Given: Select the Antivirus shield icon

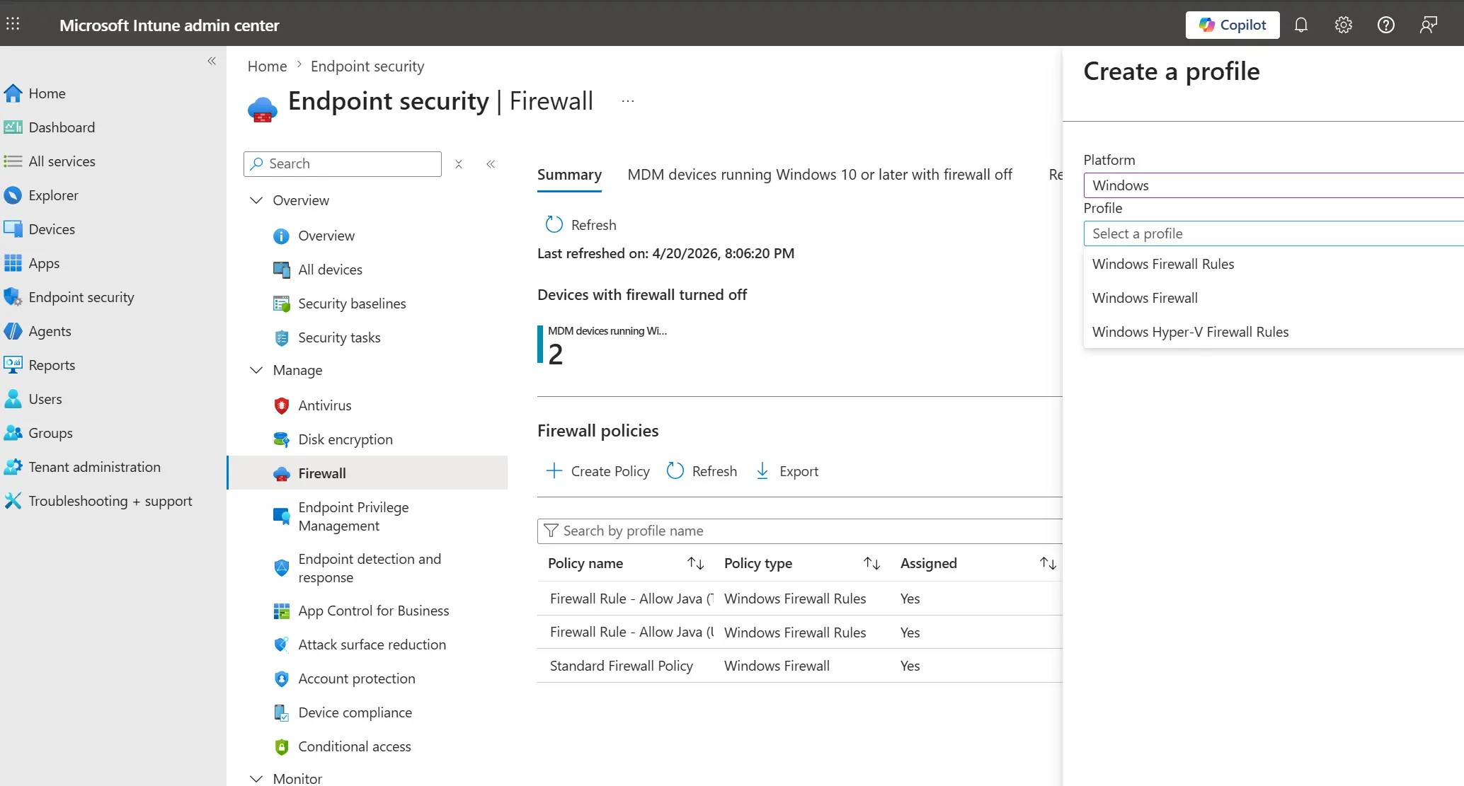Looking at the screenshot, I should pyautogui.click(x=281, y=405).
